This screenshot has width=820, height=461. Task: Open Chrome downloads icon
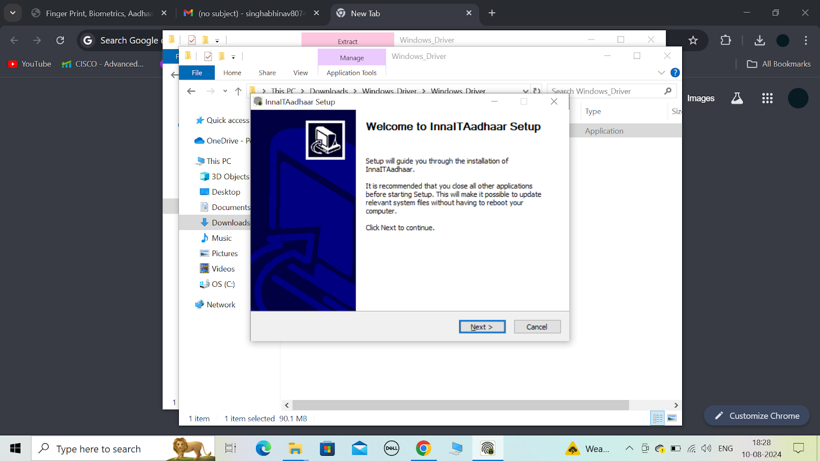760,40
